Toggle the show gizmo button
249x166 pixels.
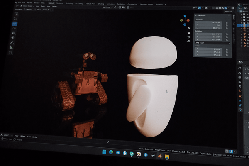pos(199,8)
